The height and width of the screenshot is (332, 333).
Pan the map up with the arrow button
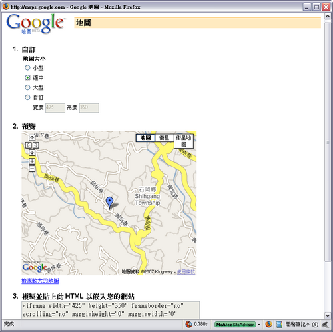32,138
